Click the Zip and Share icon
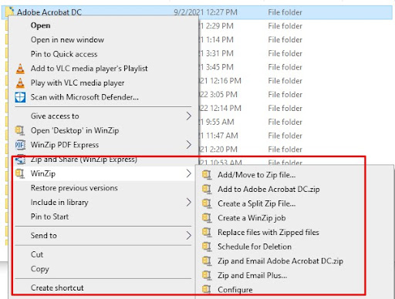The width and height of the screenshot is (395, 299). (x=20, y=160)
